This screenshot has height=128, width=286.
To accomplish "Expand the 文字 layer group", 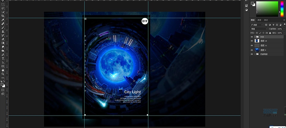I will [x=255, y=37].
